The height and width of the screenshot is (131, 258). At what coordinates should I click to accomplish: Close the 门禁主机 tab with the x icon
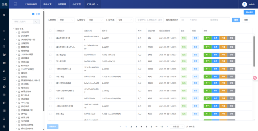click(97, 5)
